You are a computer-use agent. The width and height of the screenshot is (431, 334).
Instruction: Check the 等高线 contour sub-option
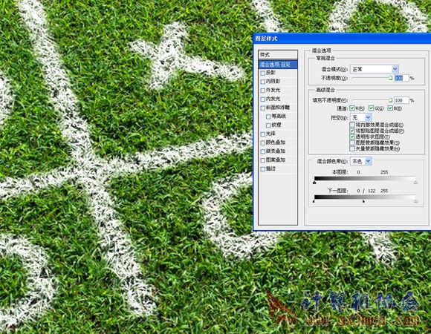[x=268, y=117]
